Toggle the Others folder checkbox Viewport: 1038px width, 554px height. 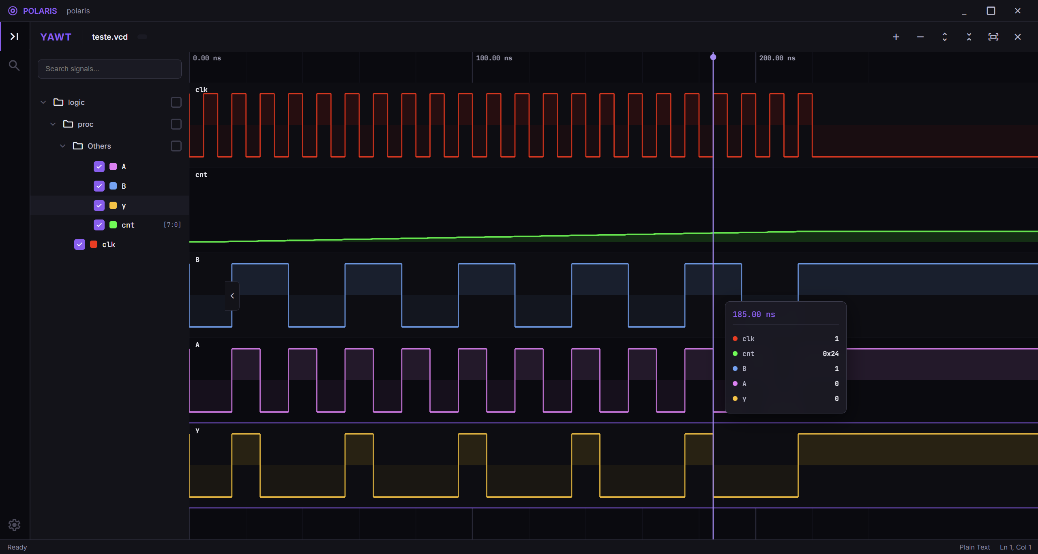pos(176,146)
